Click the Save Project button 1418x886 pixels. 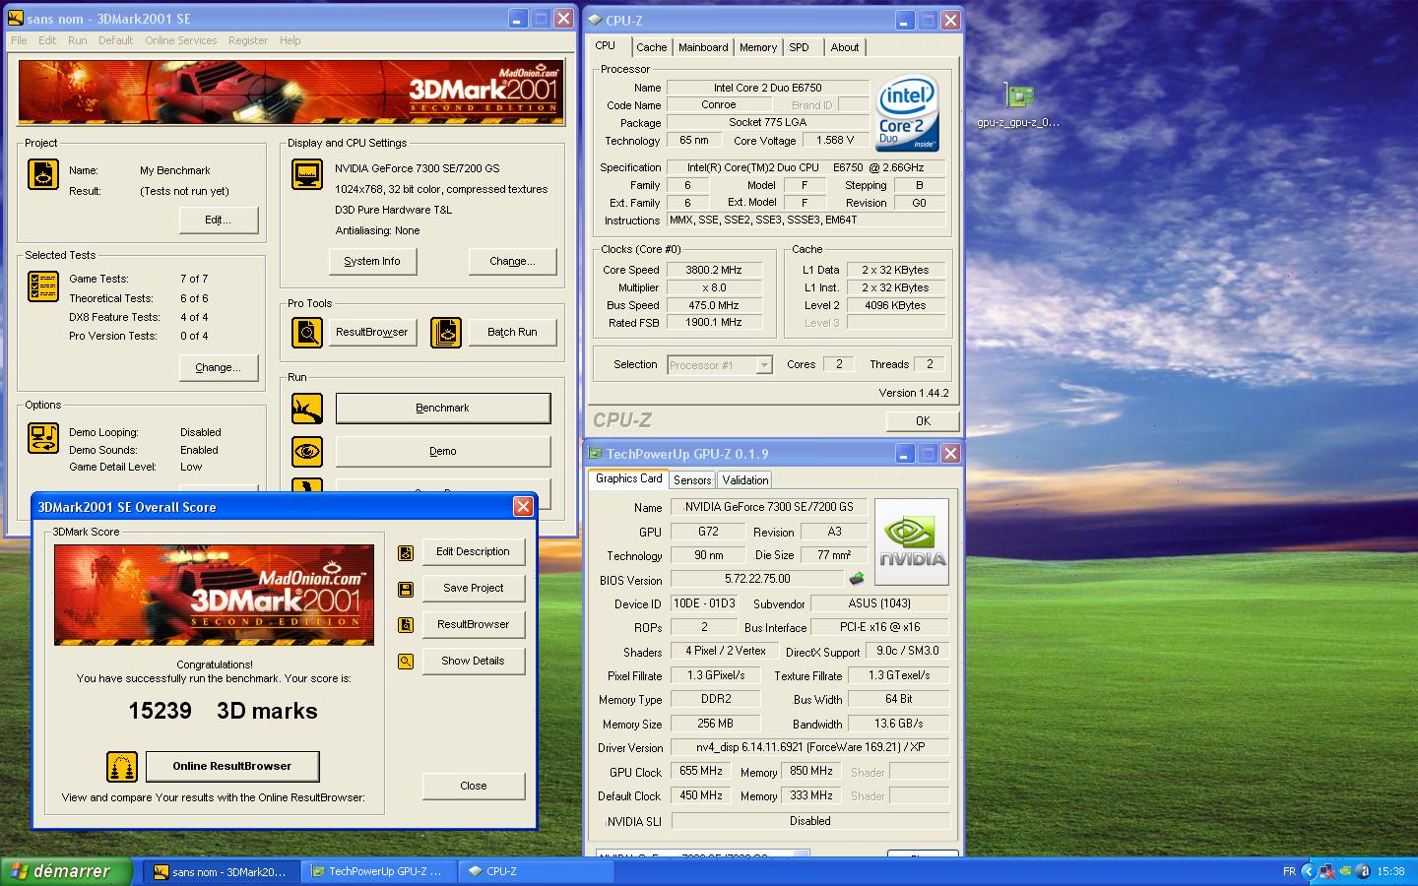point(473,588)
